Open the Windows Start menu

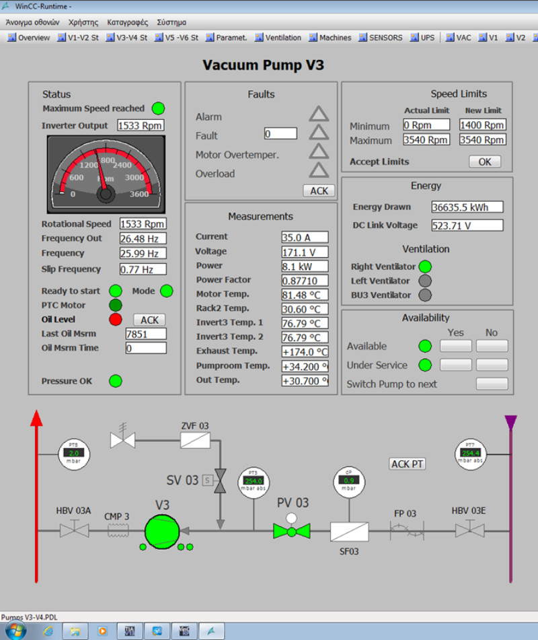tap(15, 631)
